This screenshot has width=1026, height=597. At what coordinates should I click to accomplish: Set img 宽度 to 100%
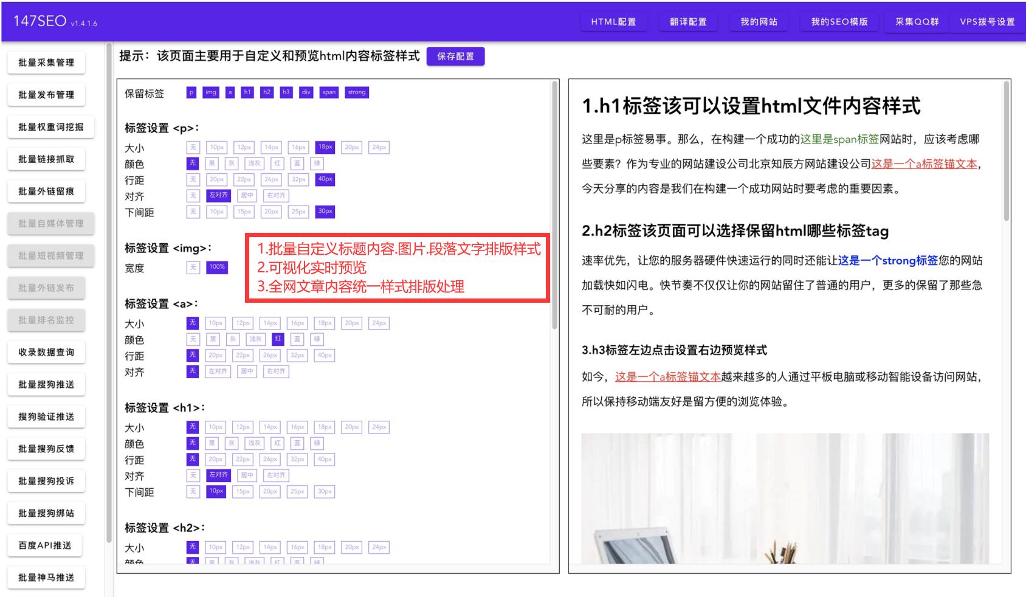pos(217,267)
